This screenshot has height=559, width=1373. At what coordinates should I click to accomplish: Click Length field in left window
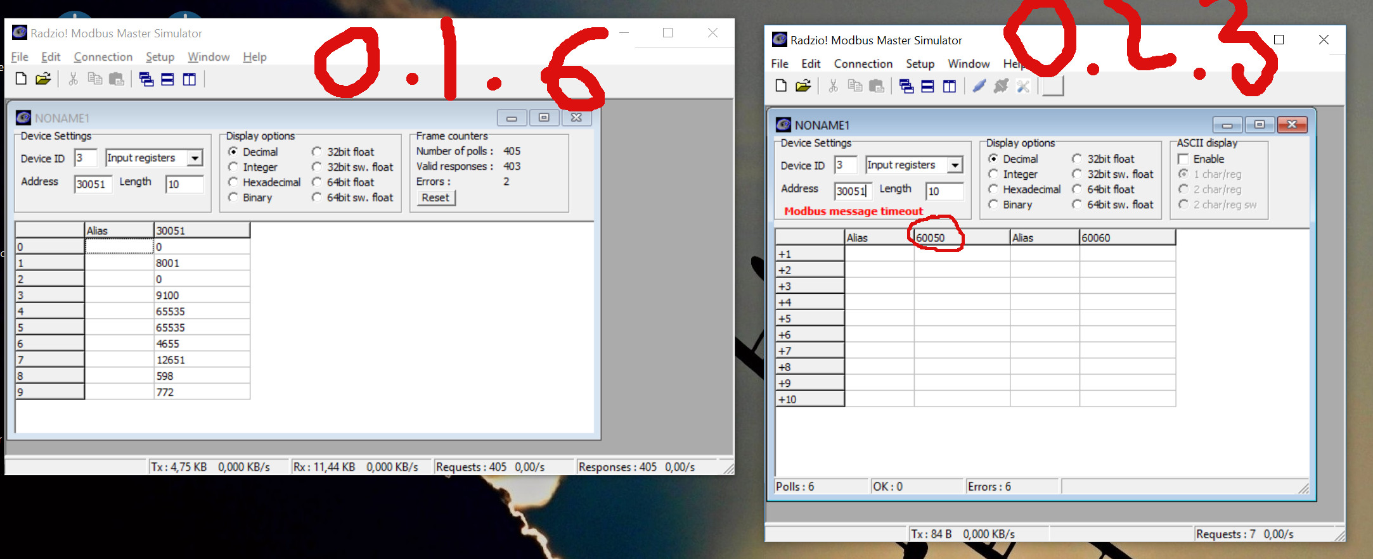[184, 184]
